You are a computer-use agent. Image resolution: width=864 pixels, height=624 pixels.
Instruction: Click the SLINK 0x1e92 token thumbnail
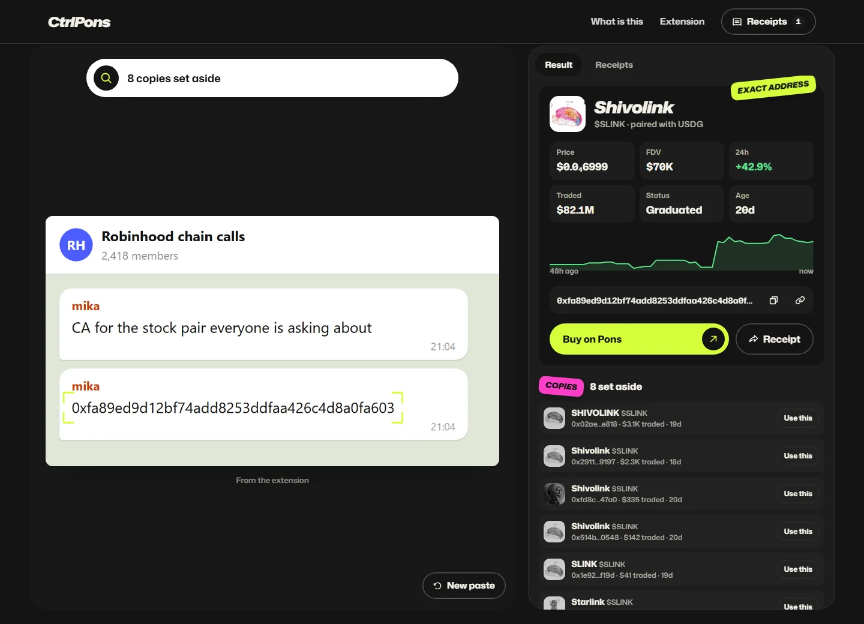[554, 569]
